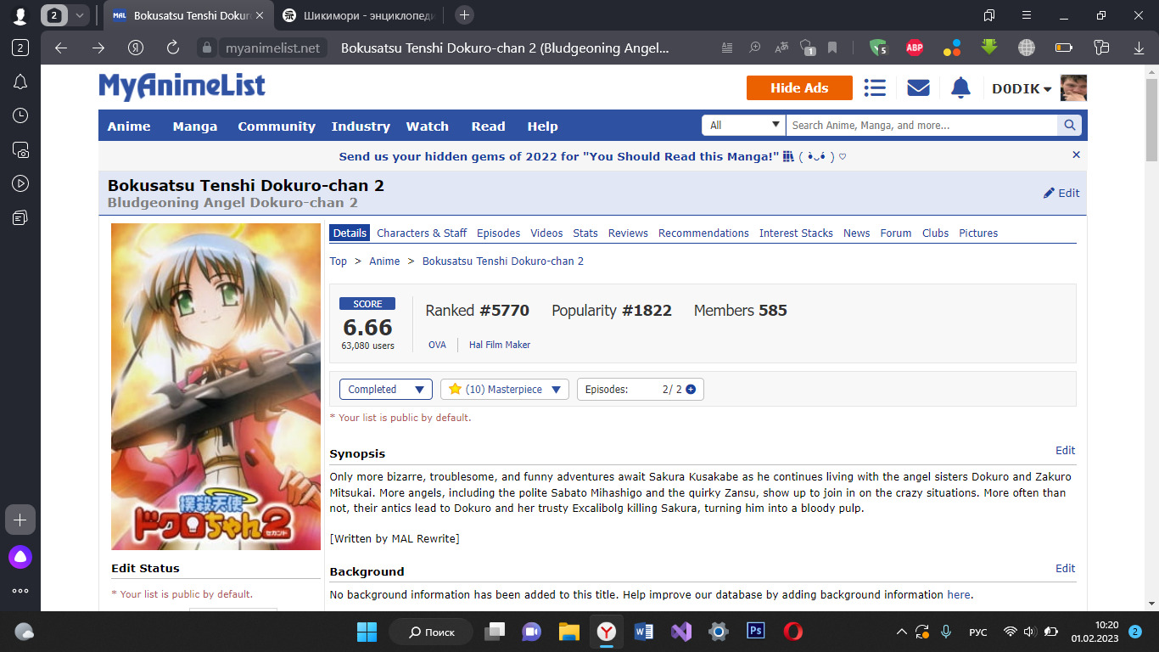Click the browser page reload icon
The height and width of the screenshot is (652, 1159).
173,48
